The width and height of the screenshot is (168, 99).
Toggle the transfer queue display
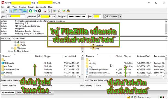[25, 11]
